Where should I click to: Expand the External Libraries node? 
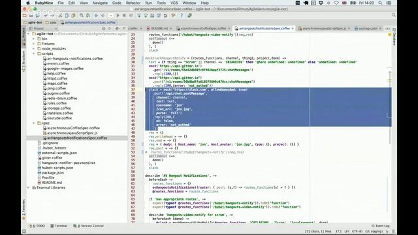point(29,187)
